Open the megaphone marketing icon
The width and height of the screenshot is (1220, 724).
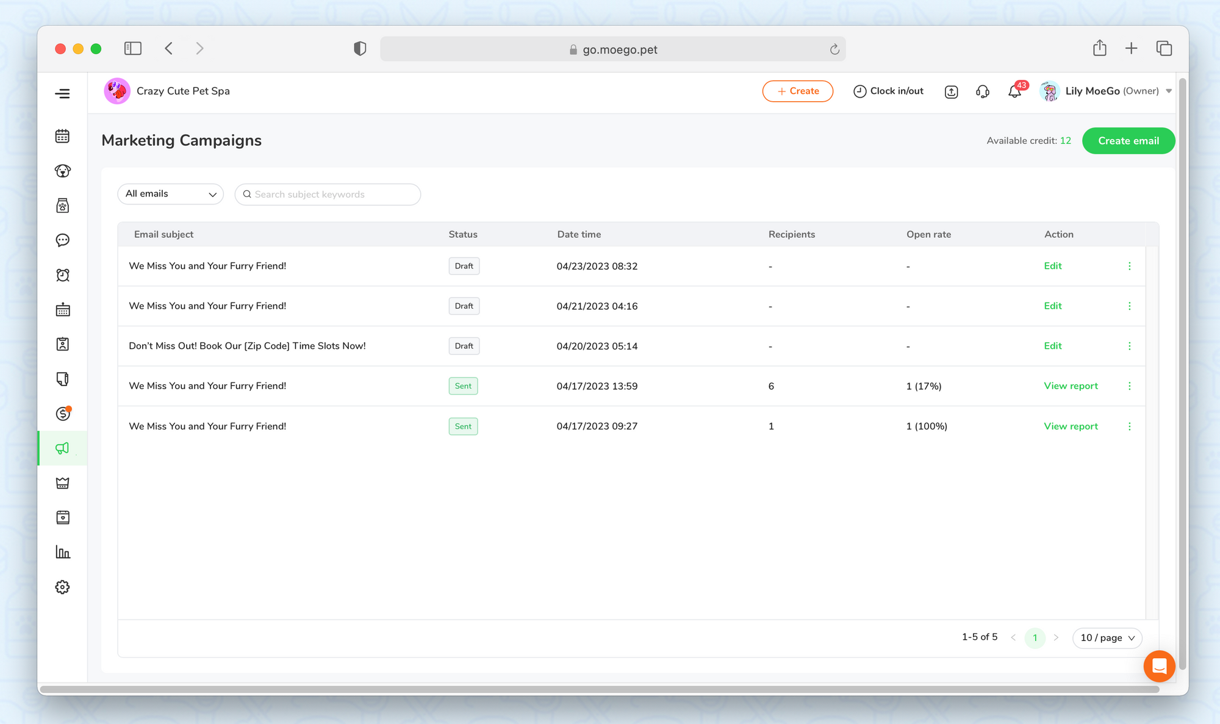62,448
